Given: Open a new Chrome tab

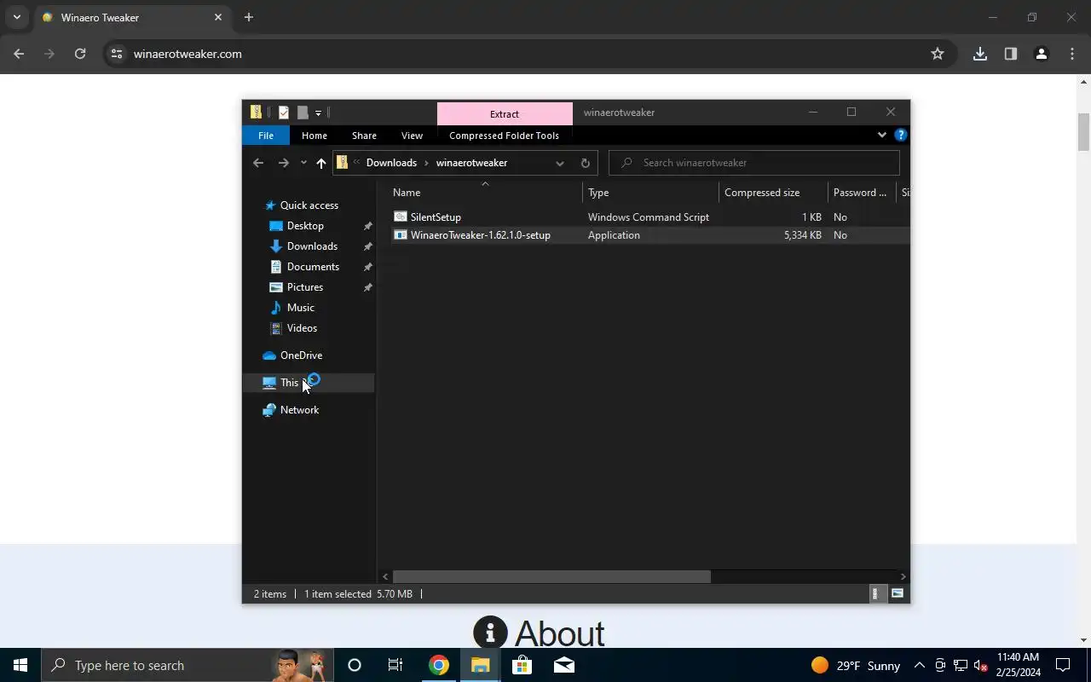Looking at the screenshot, I should pos(249,17).
